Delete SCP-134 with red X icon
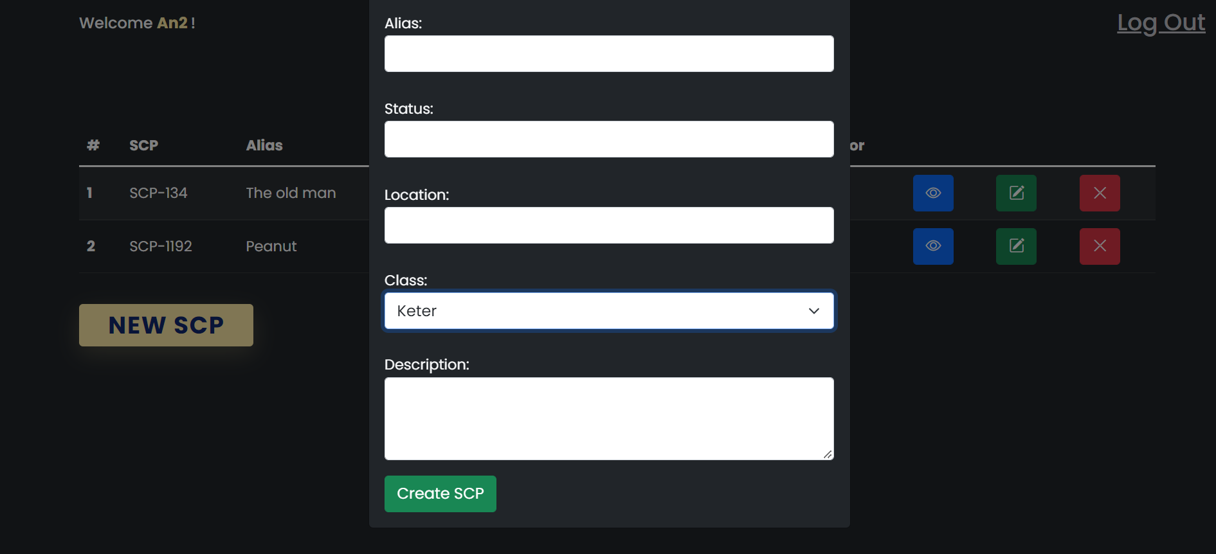This screenshot has width=1216, height=554. (1100, 193)
